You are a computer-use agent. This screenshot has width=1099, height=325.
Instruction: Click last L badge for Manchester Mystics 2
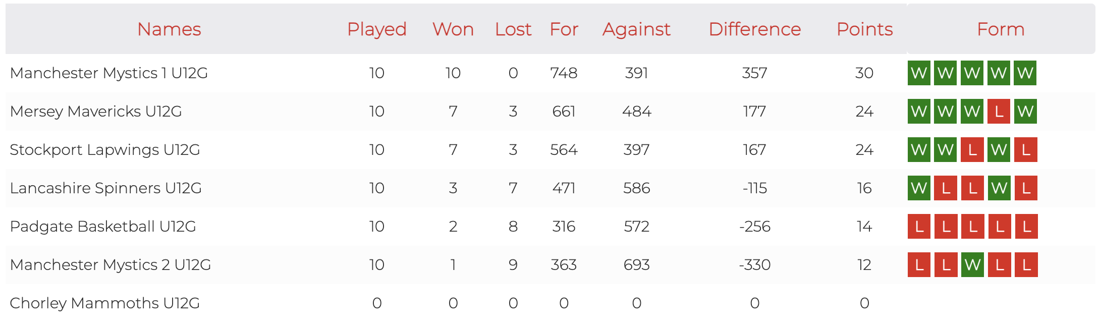coord(1026,265)
